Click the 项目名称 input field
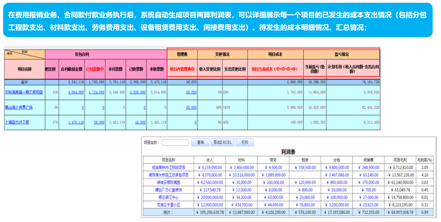The height and width of the screenshot is (222, 441). [x=175, y=142]
